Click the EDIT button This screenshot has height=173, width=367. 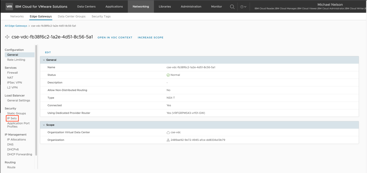(48, 52)
